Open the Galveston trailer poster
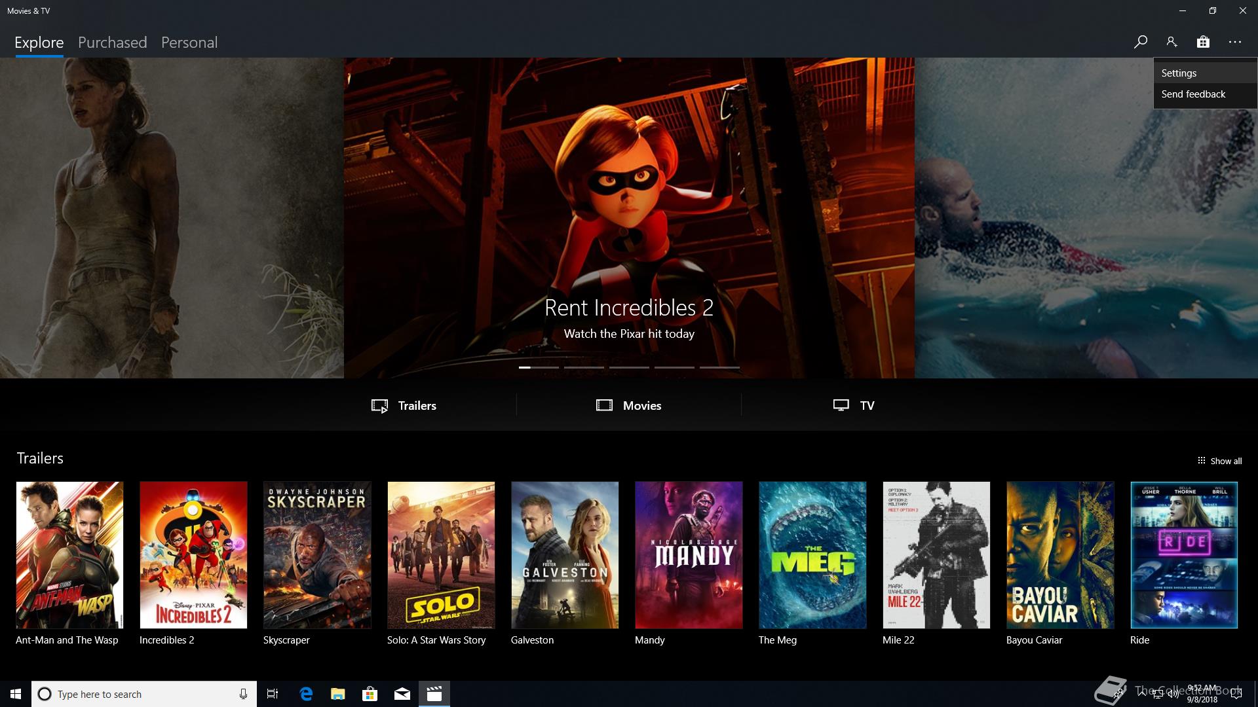Viewport: 1258px width, 707px height. pyautogui.click(x=565, y=555)
